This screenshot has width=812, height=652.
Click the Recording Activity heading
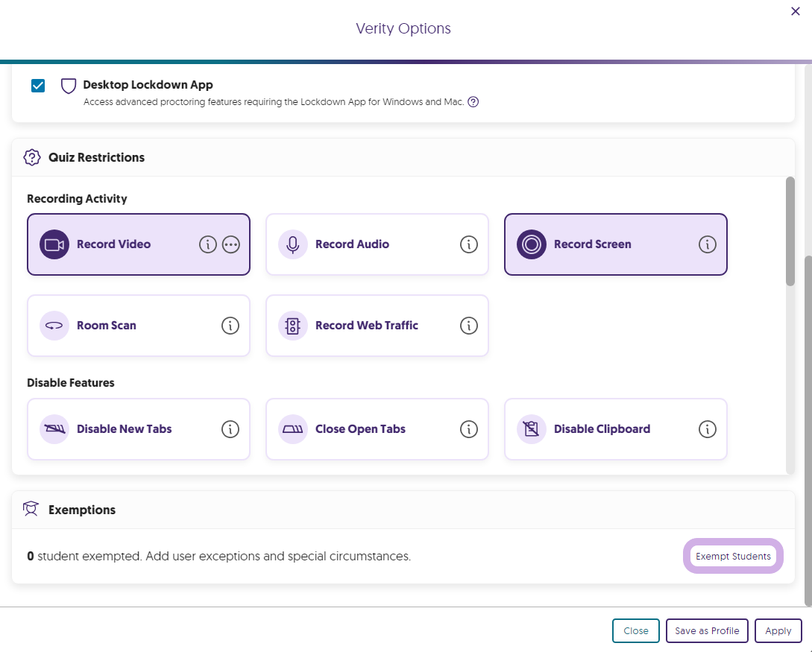[x=77, y=199]
